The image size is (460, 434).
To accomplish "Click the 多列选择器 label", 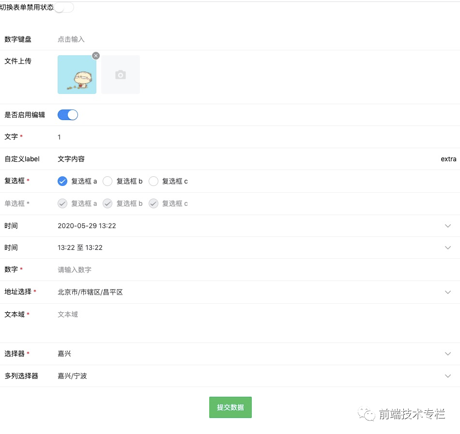I will coord(21,376).
